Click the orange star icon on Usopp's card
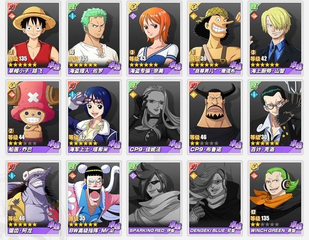The width and height of the screenshot is (309, 240). point(193,16)
